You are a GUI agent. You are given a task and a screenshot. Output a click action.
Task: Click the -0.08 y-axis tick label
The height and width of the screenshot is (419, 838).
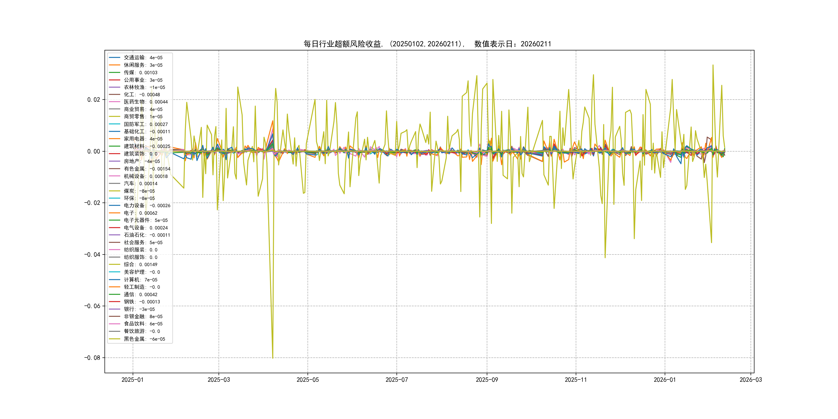(x=92, y=358)
